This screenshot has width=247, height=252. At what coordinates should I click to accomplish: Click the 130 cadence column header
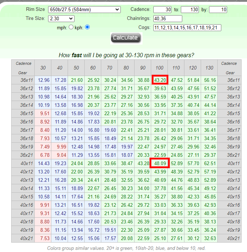coord(210,68)
